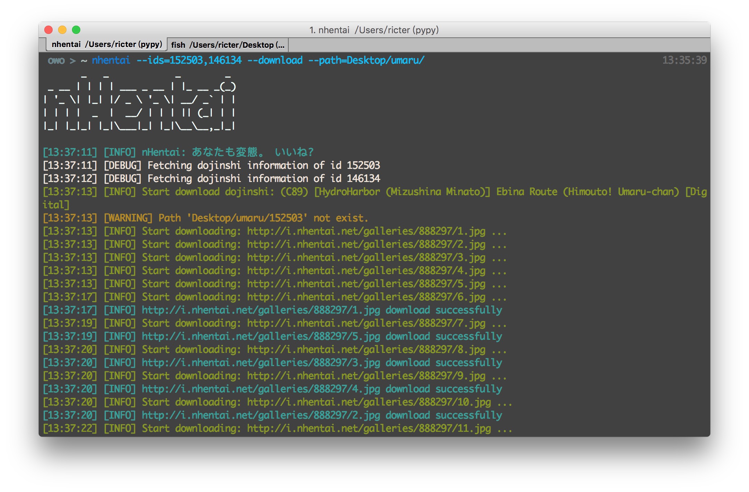
Task: Click the nhentai command word in prompt
Action: pyautogui.click(x=111, y=60)
